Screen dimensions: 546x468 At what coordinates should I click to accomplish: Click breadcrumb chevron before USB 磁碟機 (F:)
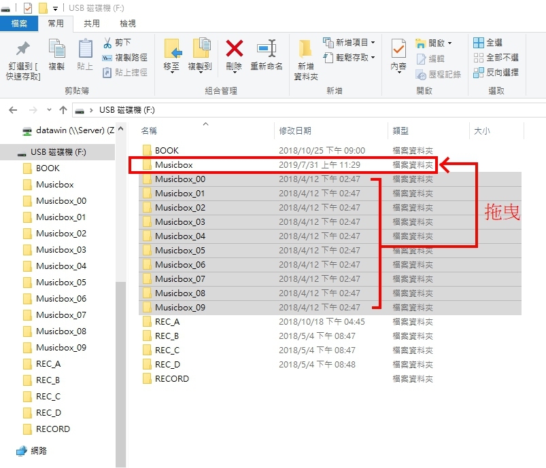[x=91, y=110]
